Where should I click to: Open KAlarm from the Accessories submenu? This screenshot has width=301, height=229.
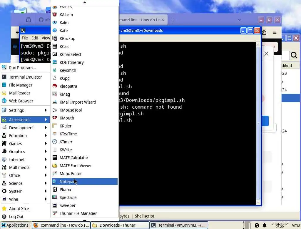click(84, 15)
